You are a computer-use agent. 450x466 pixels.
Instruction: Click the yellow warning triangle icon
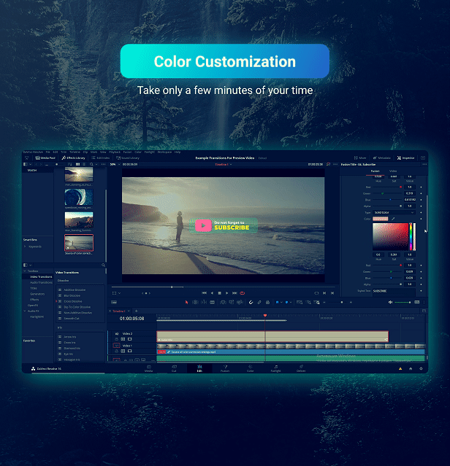click(x=400, y=368)
